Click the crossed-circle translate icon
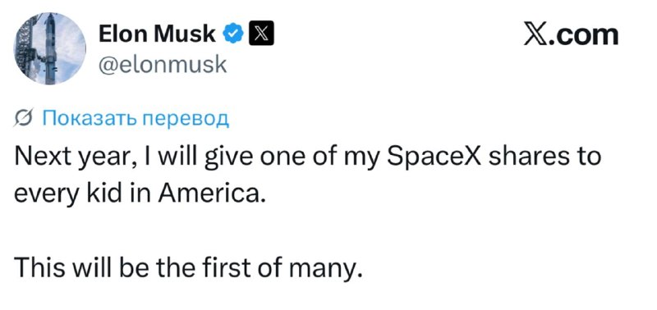 point(25,119)
